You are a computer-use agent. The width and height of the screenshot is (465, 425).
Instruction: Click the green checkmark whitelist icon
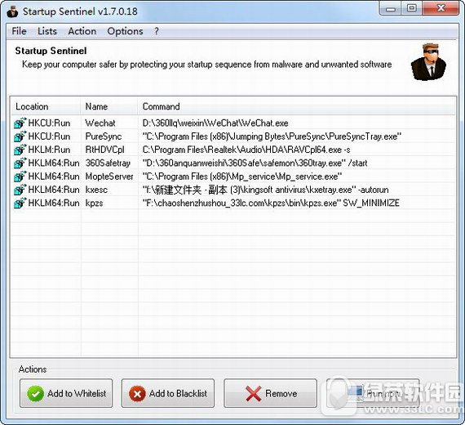[36, 393]
